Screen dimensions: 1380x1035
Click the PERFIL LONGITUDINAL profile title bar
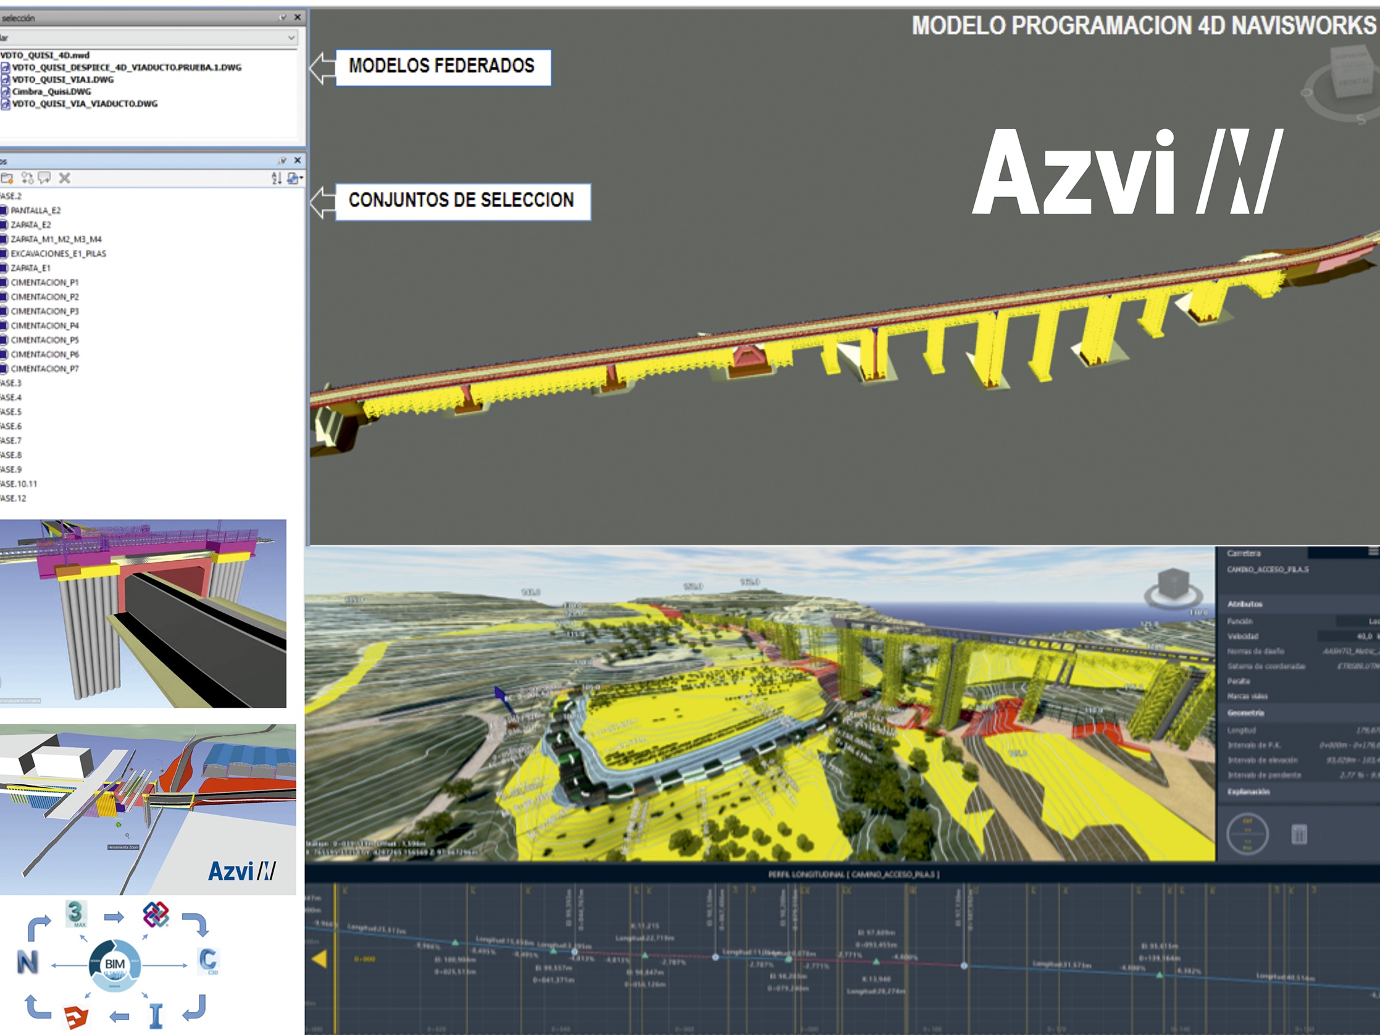(842, 874)
